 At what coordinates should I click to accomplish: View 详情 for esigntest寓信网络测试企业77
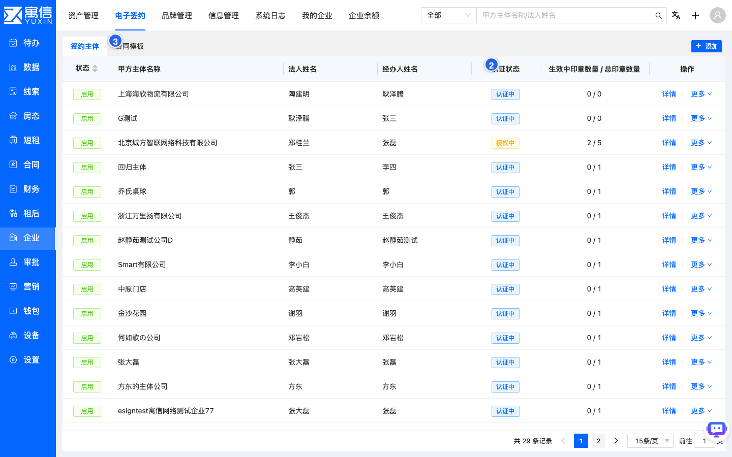(x=669, y=411)
